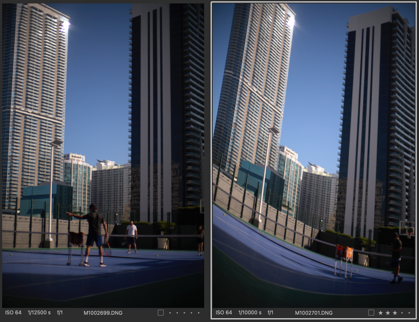419x322 pixels.
Task: Raise M1002701.DNG rating to four stars
Action: [x=402, y=313]
